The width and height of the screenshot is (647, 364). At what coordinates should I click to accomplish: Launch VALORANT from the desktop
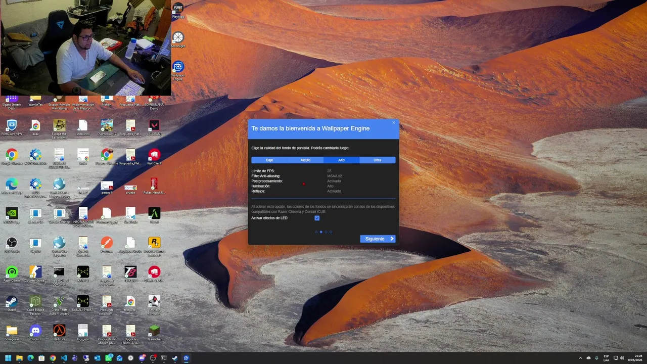(x=154, y=128)
